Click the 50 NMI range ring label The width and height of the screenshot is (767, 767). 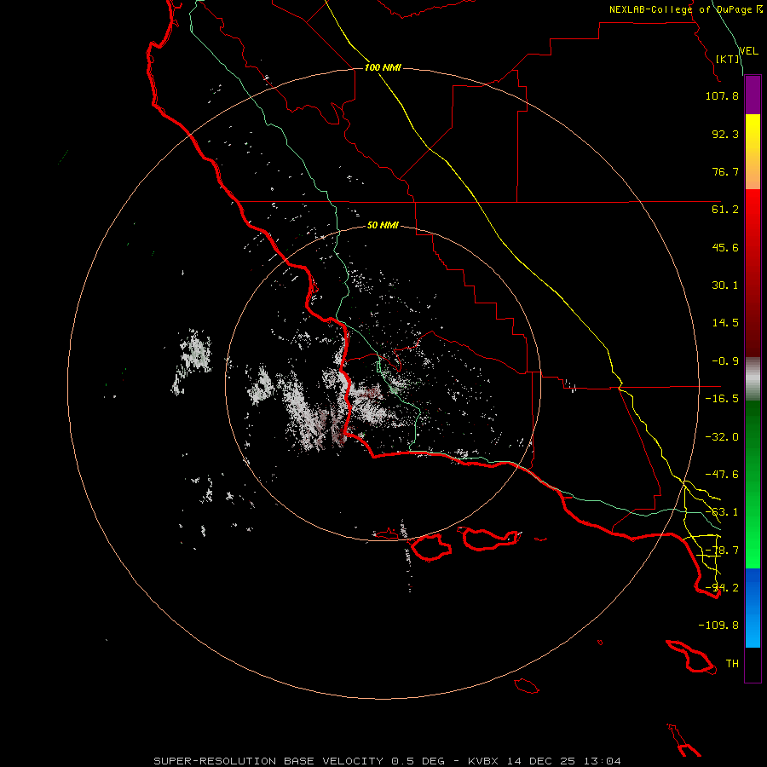[383, 225]
